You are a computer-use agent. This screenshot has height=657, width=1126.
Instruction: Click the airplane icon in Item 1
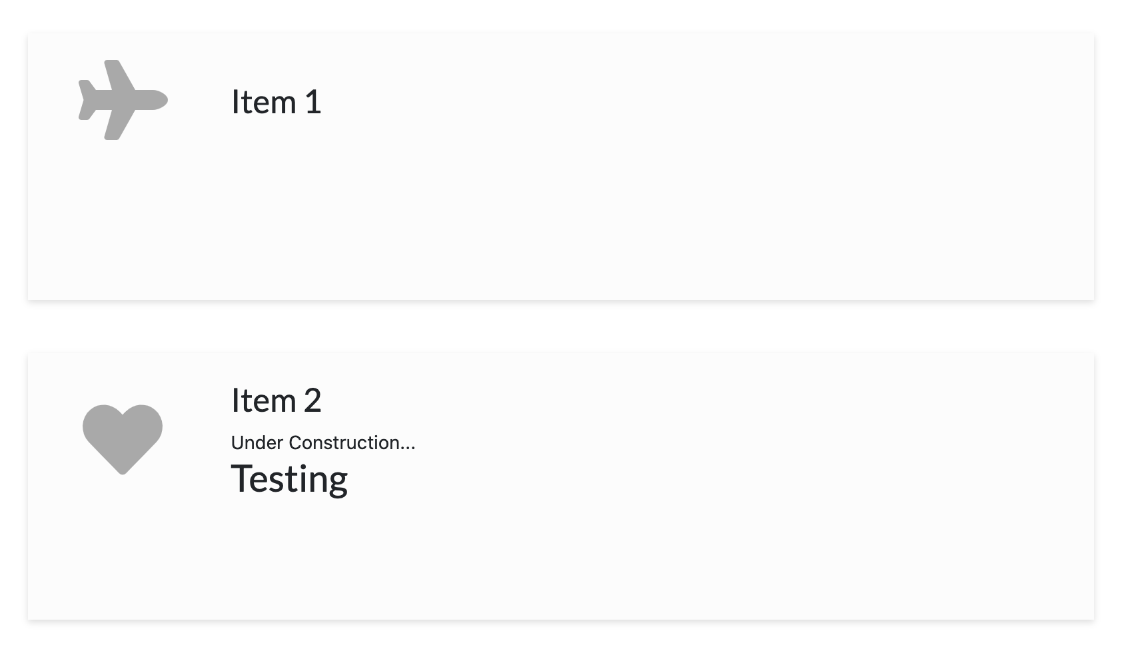123,100
